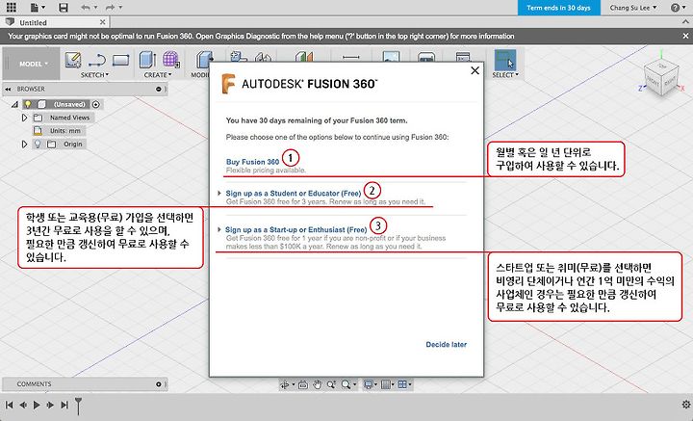Open the timeline settings gear
The image size is (693, 421).
pyautogui.click(x=686, y=405)
